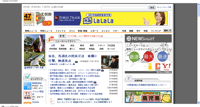
Task: Open the 医療新世紀 link
Action: [37, 83]
